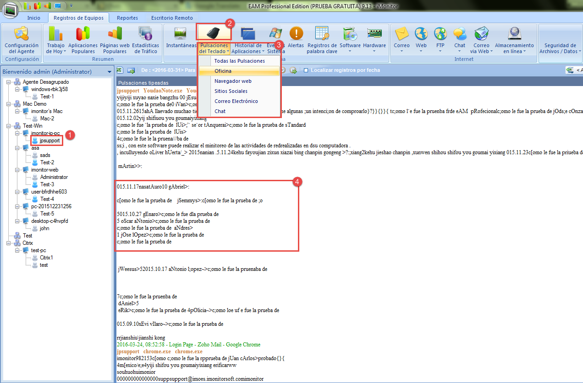Click the Hardware icon
This screenshot has height=383, width=583.
tap(374, 35)
